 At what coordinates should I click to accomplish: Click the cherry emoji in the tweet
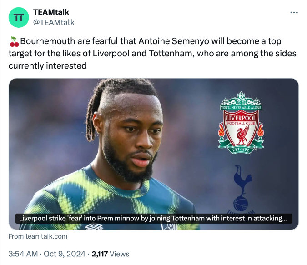click(x=14, y=42)
